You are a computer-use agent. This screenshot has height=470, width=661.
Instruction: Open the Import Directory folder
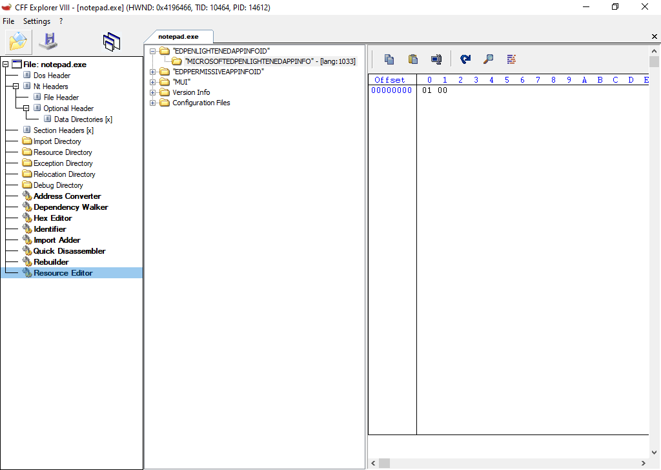click(x=57, y=141)
